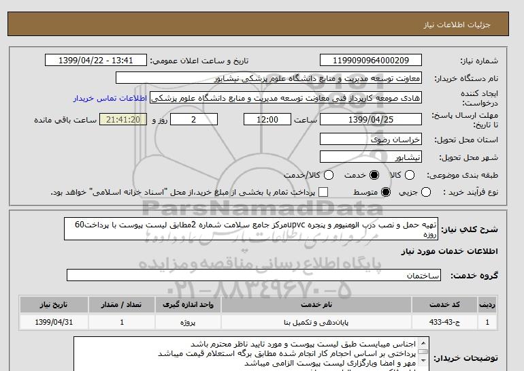Click the buyer organization name field
The height and width of the screenshot is (371, 524).
pyautogui.click(x=269, y=78)
